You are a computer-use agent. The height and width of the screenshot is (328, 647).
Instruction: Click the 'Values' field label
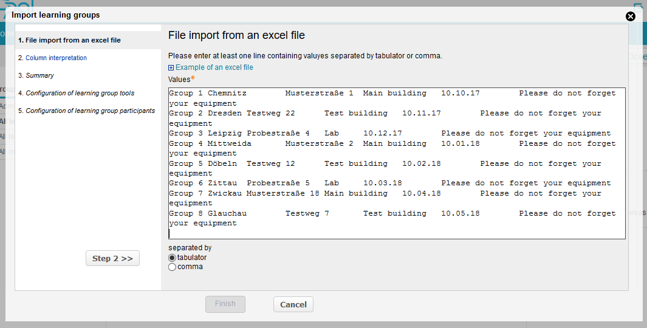[x=179, y=80]
